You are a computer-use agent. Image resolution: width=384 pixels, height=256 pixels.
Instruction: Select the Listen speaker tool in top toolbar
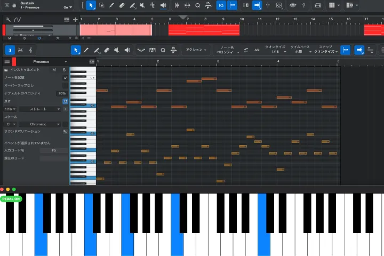tap(163, 5)
